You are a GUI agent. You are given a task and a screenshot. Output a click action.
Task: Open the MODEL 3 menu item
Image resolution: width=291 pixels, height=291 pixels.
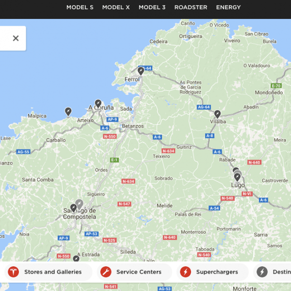click(152, 7)
